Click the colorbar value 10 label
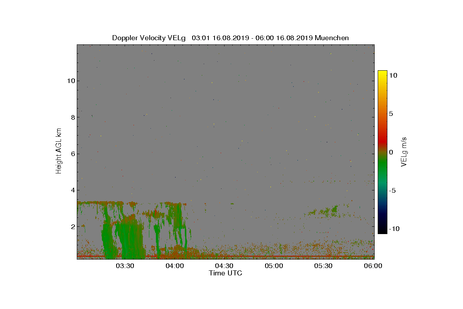 pos(393,76)
